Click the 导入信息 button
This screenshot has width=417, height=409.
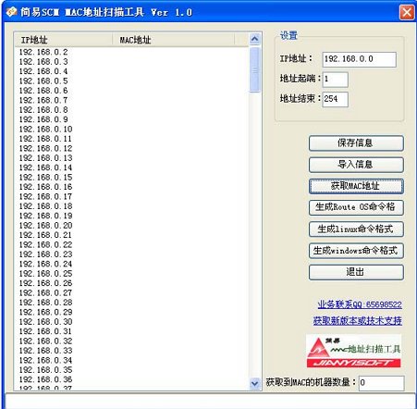356,165
